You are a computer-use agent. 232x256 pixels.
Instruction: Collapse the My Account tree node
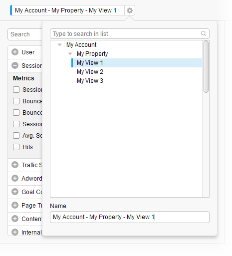click(59, 45)
